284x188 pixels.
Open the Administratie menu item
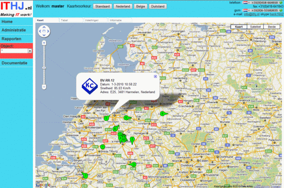tap(16, 30)
